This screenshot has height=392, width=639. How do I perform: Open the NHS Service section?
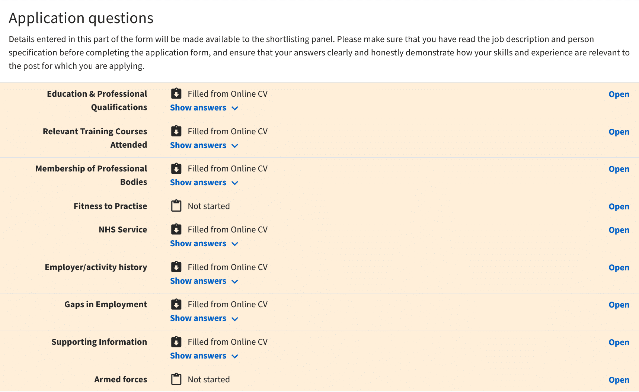[619, 230]
